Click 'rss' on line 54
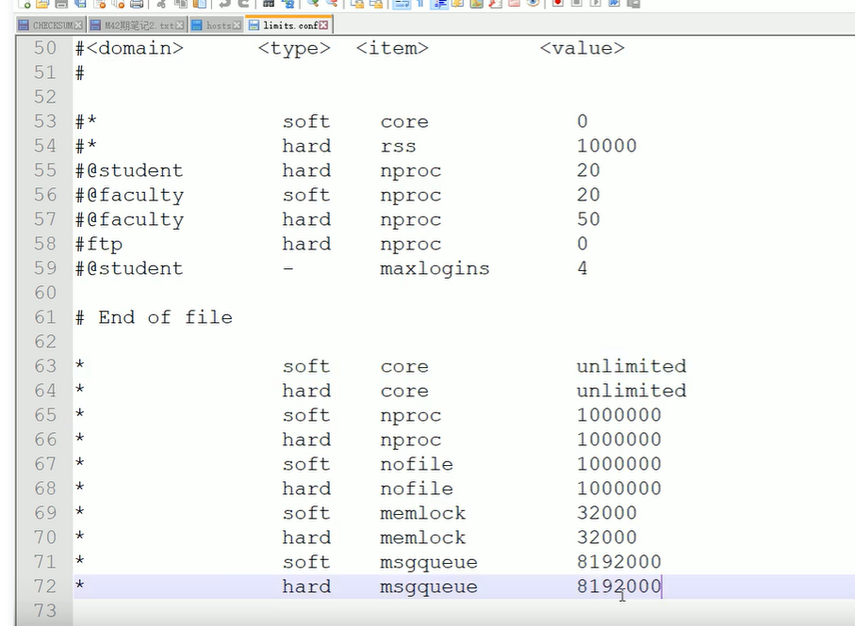 [398, 147]
